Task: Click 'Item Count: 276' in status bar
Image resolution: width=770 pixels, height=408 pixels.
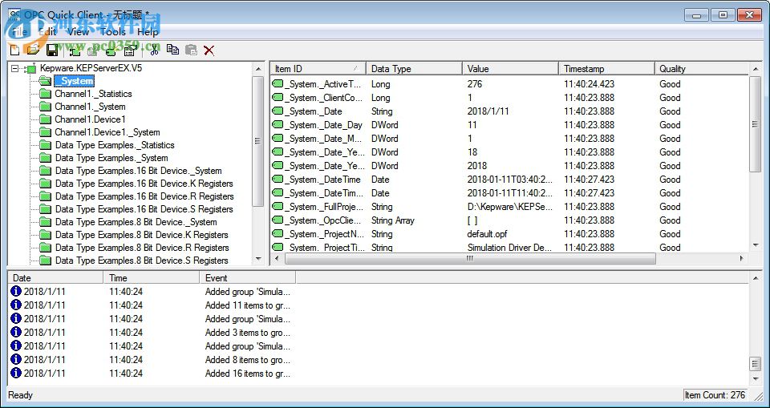Action: coord(715,394)
